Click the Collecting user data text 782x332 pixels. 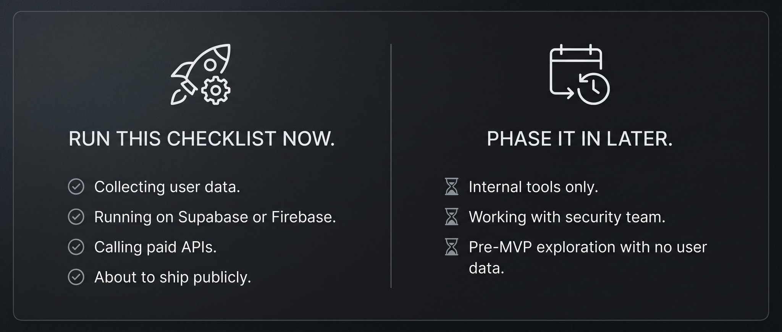167,187
